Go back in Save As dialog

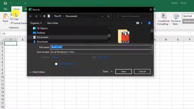point(31,16)
